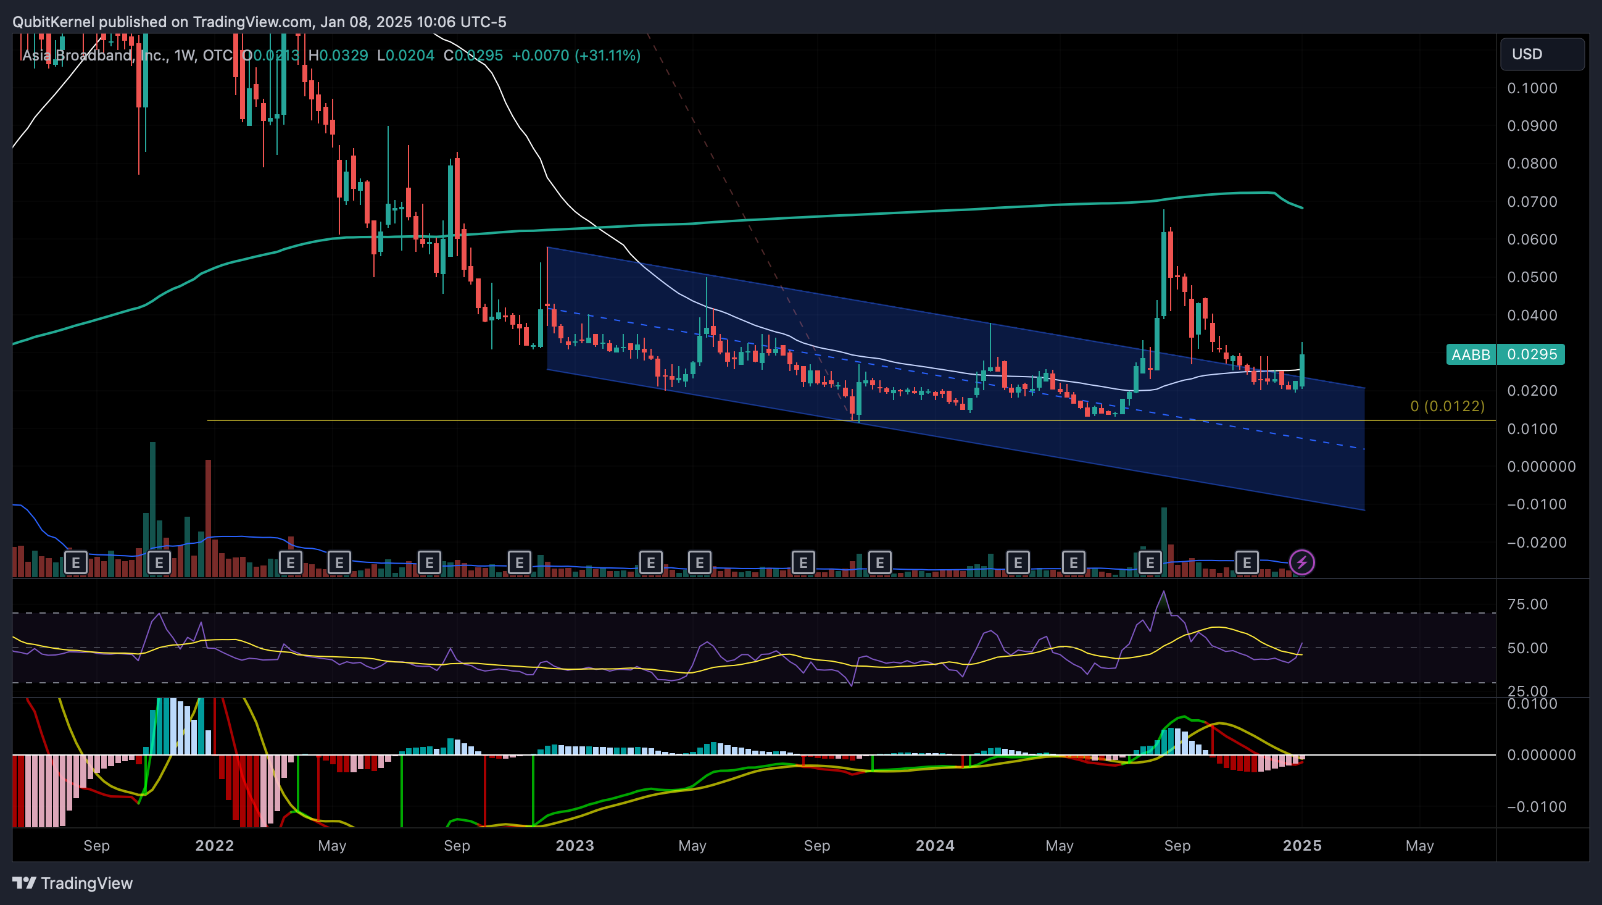Open the USD currency selector
The image size is (1602, 905).
[1542, 54]
